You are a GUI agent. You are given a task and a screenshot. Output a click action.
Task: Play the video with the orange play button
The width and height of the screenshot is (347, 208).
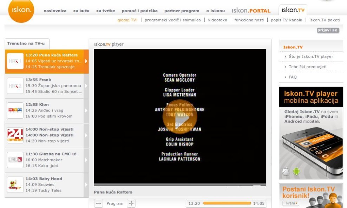point(180,117)
